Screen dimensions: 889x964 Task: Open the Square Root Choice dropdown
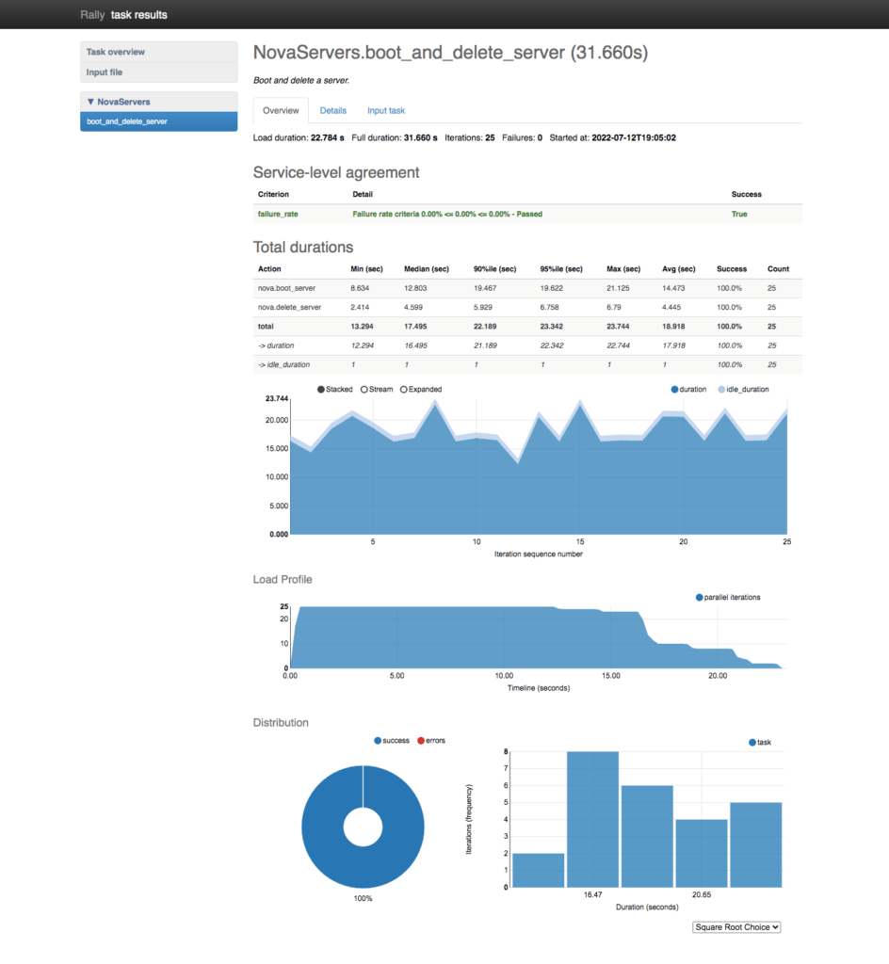[736, 927]
